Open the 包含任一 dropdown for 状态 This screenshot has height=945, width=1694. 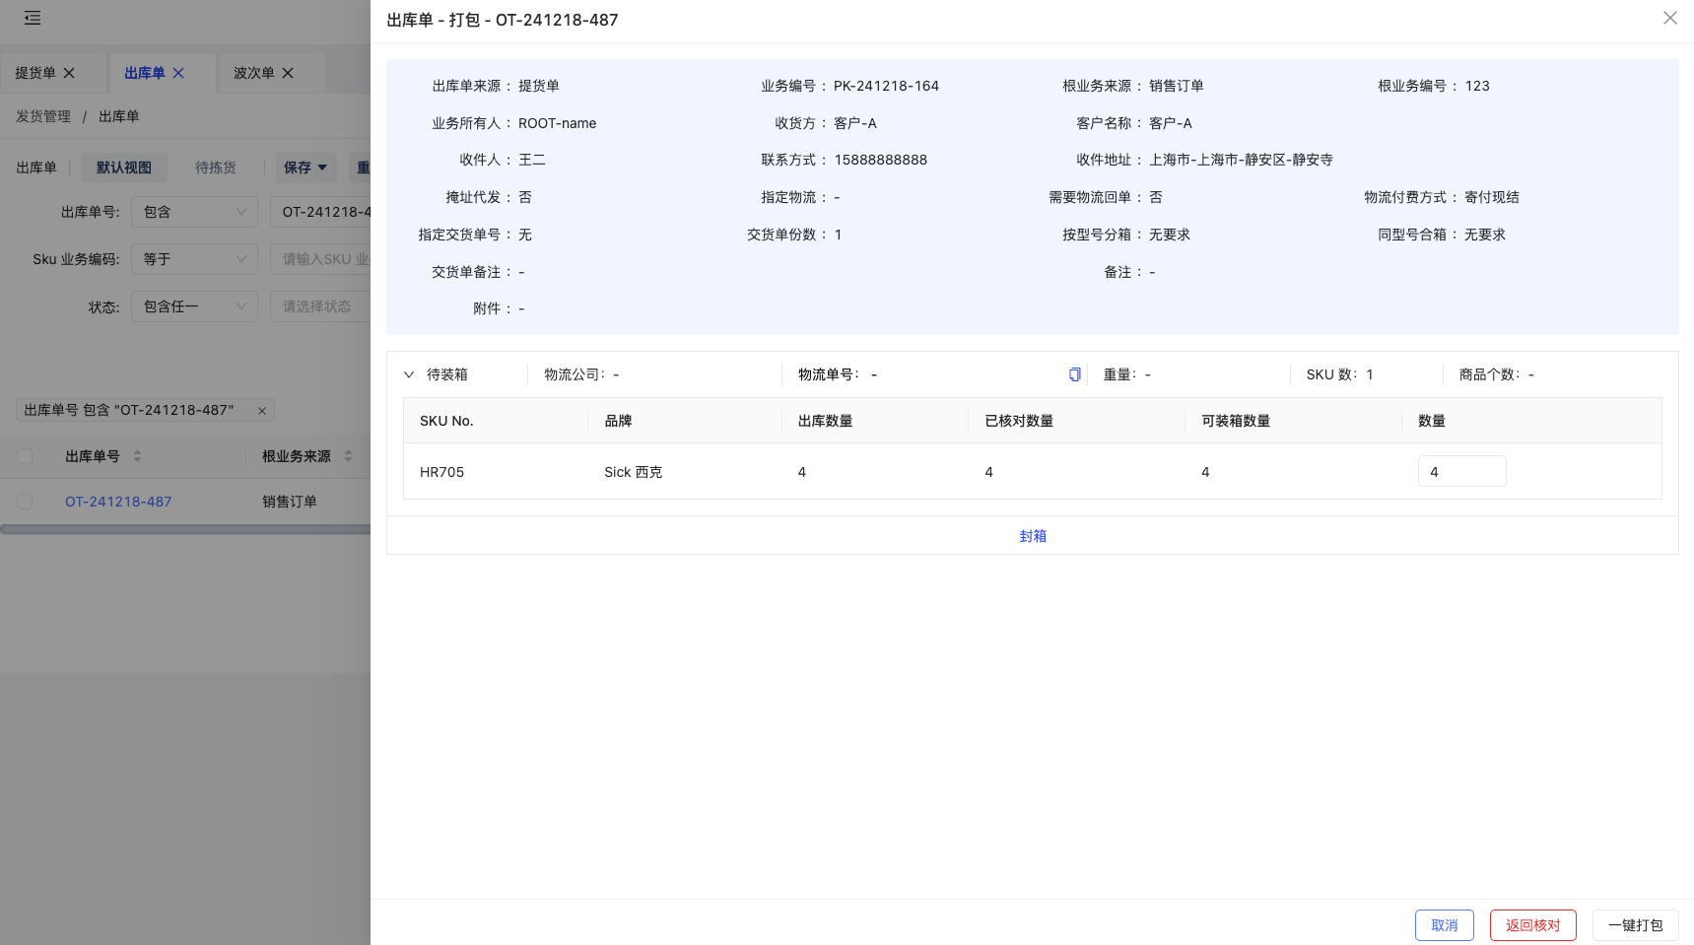(194, 306)
